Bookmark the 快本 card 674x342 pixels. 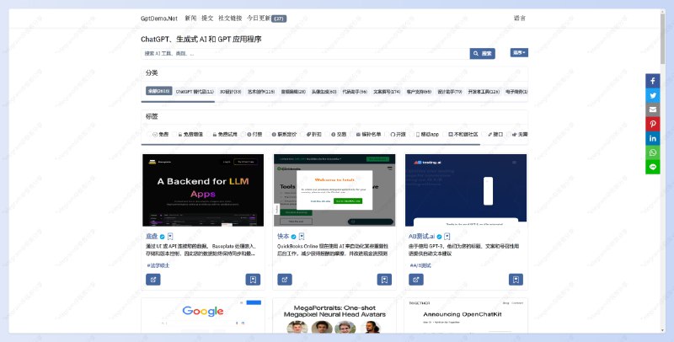click(383, 279)
